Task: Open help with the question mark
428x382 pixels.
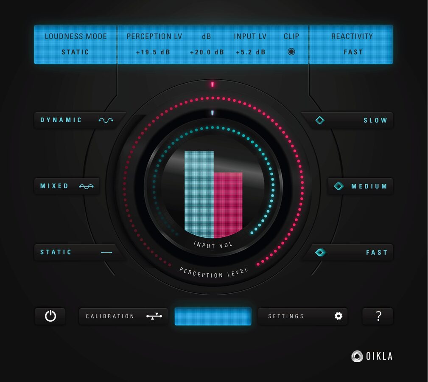Action: [378, 316]
